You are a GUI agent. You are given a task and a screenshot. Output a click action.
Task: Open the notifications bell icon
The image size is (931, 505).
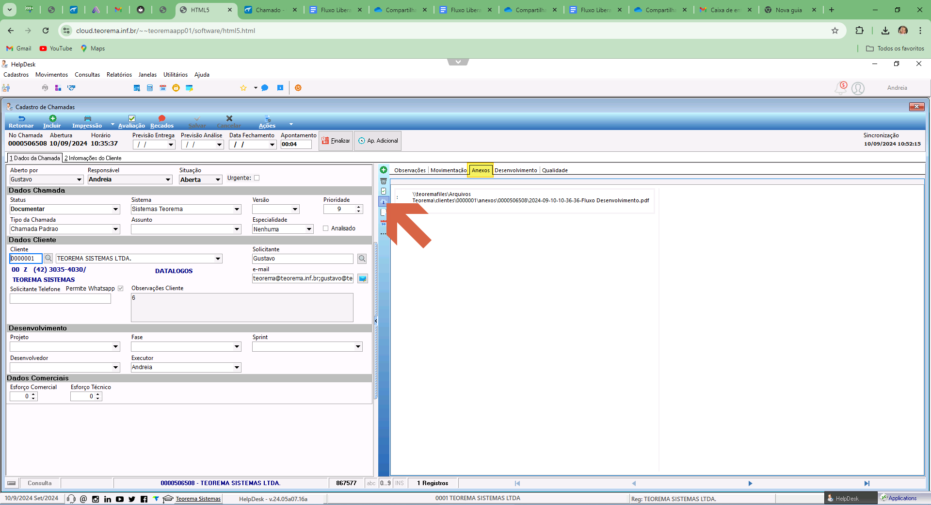point(840,88)
